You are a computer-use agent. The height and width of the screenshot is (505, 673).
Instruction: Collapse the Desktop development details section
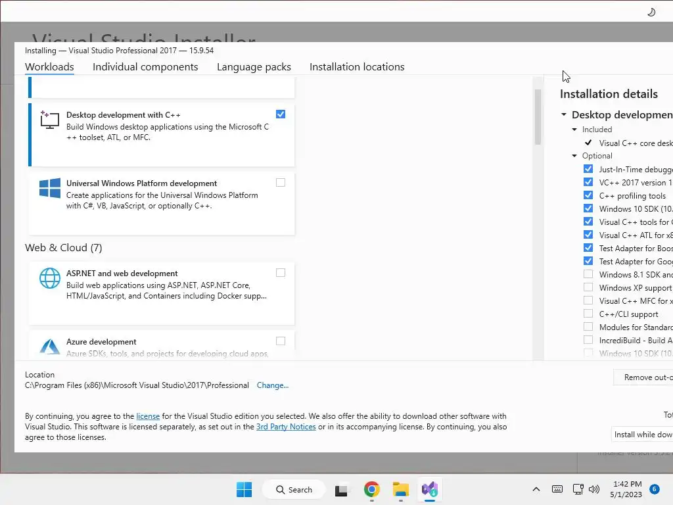tap(564, 114)
